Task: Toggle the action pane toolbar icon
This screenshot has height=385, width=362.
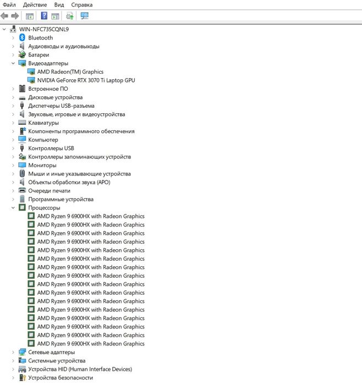Action: [55, 16]
